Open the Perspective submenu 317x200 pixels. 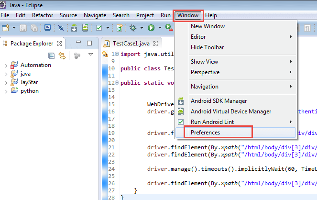(x=236, y=72)
